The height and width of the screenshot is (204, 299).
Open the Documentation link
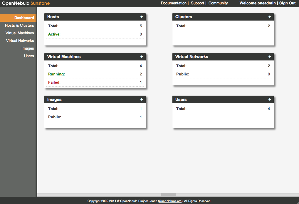174,3
